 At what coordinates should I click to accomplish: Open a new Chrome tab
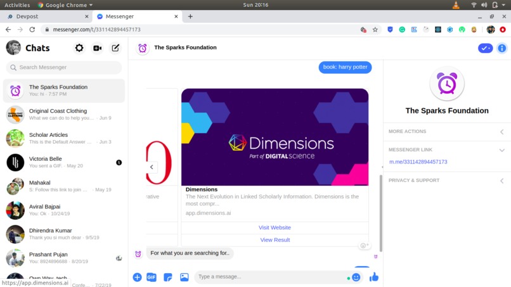[190, 16]
